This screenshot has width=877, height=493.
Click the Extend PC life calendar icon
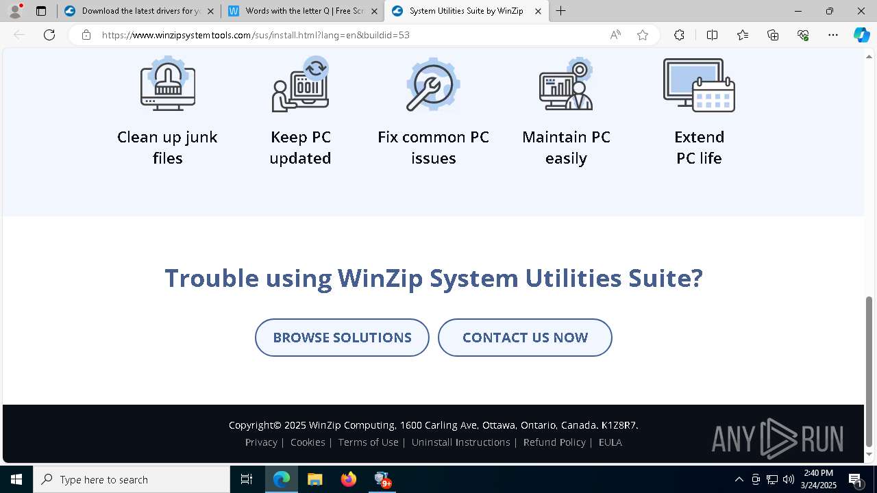pos(699,85)
